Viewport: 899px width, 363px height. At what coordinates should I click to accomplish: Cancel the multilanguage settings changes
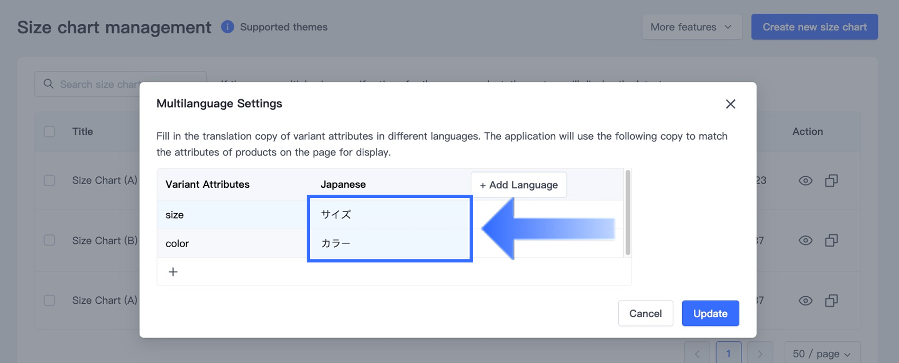click(x=645, y=313)
